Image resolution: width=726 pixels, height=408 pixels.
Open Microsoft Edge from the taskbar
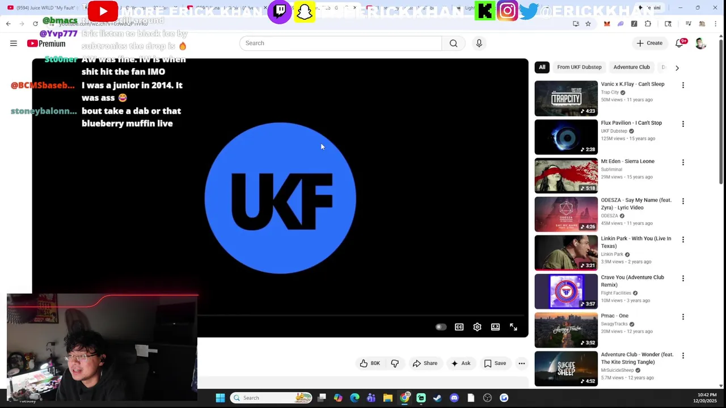354,398
